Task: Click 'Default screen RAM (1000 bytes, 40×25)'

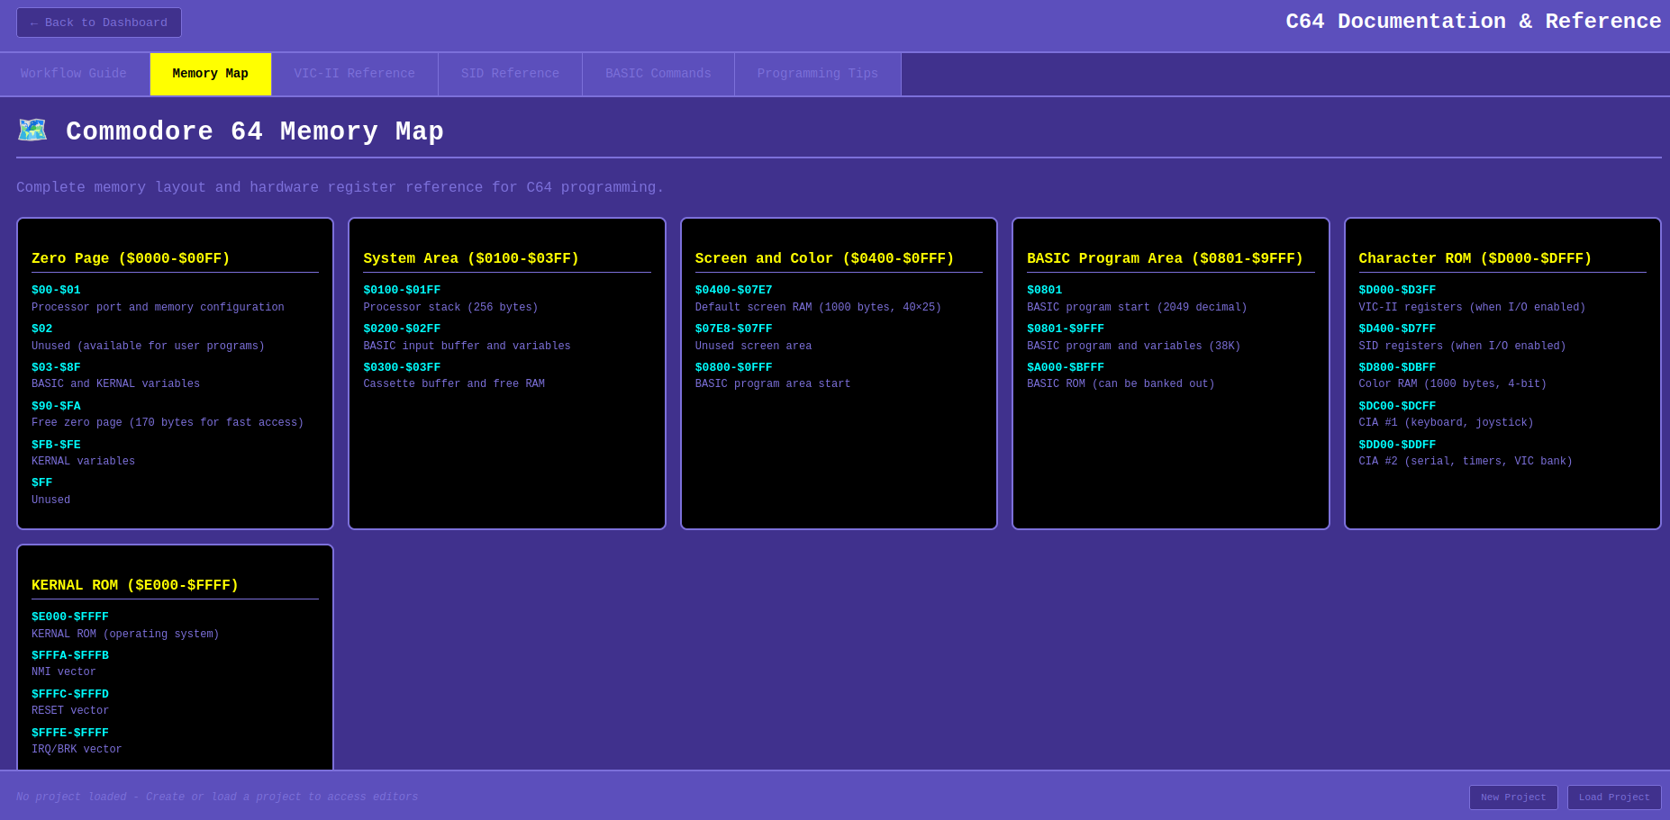Action: click(x=818, y=308)
